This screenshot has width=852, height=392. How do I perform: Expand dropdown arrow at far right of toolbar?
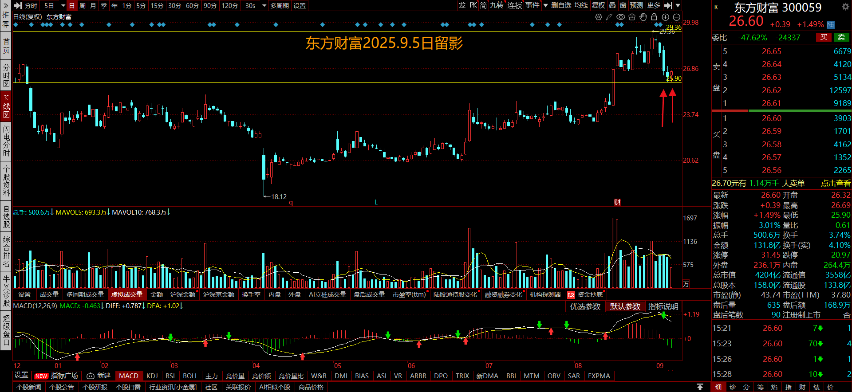(x=678, y=5)
